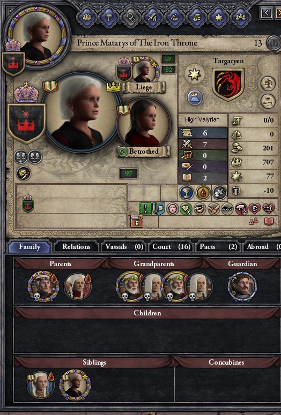Click the Targaryen dragon coat of arms
This screenshot has width=281, height=415.
click(228, 84)
